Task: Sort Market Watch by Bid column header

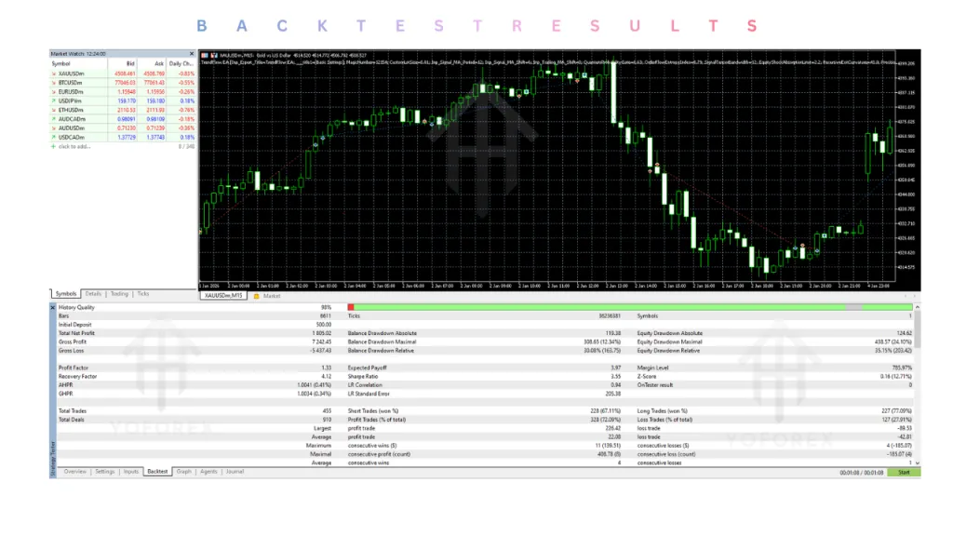Action: pos(122,63)
